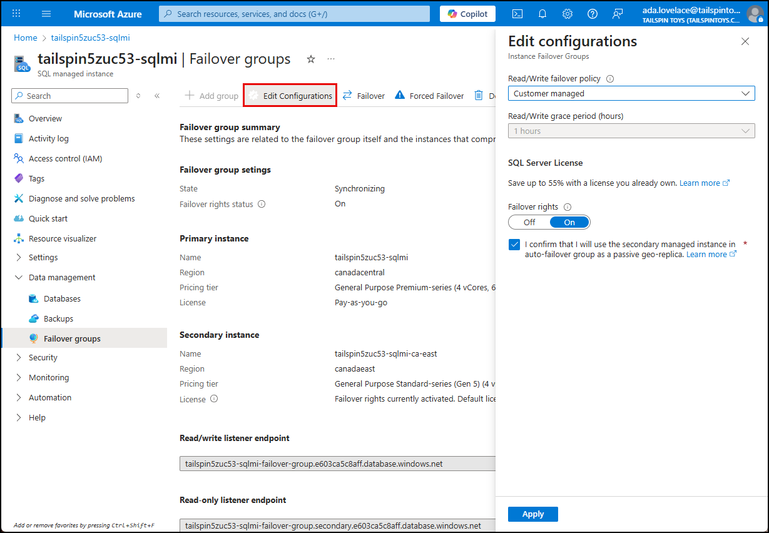This screenshot has height=533, width=769.
Task: Select Databases in Data management
Action: pyautogui.click(x=63, y=298)
